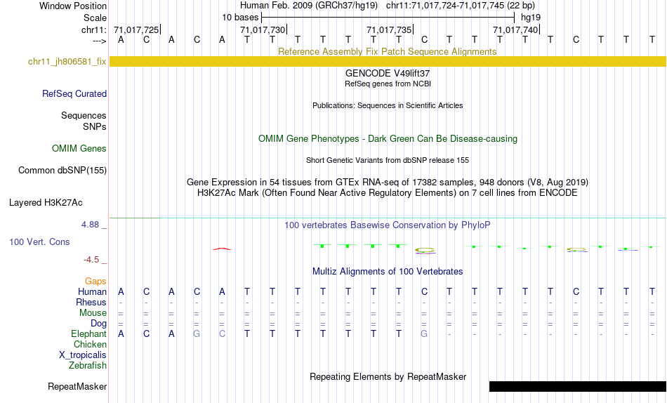This screenshot has width=667, height=403.
Task: Click the Gaps label in Multiz alignment
Action: coord(95,282)
